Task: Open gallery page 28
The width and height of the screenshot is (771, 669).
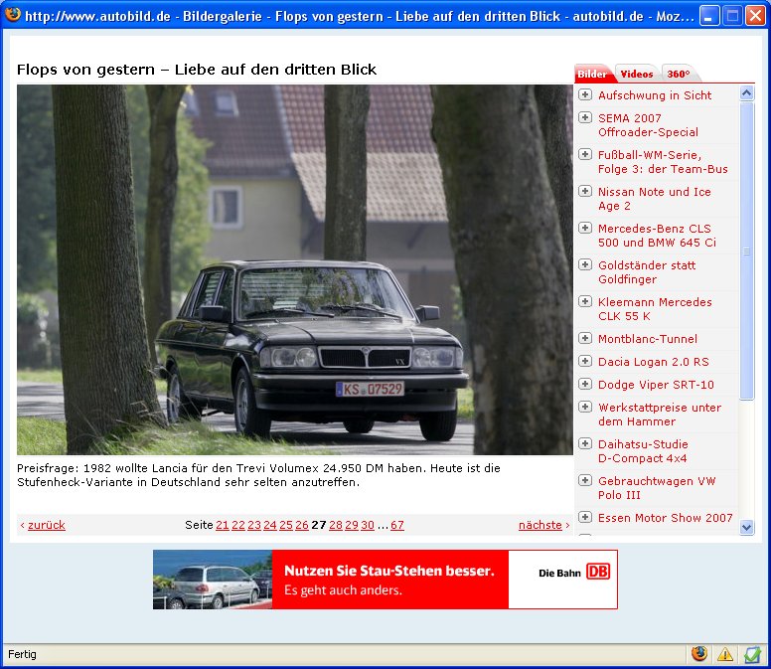Action: coord(336,525)
